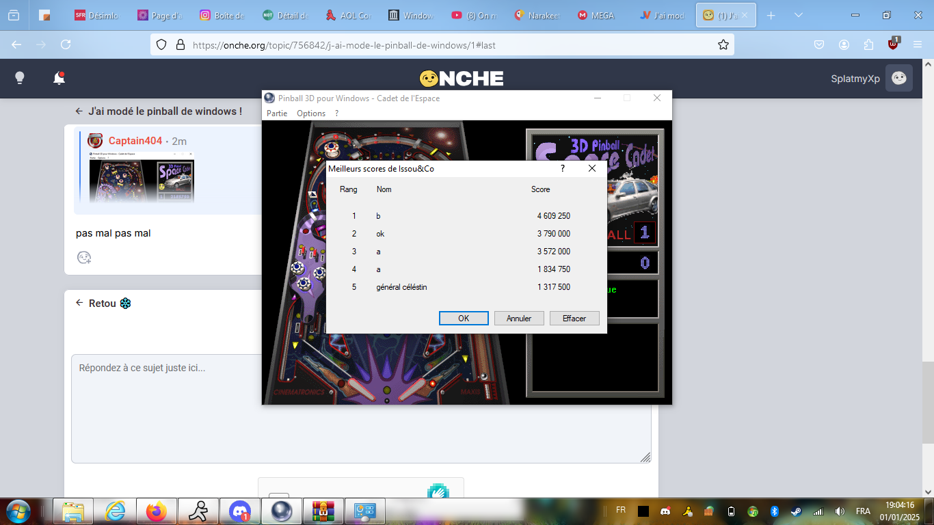Click OK in the high scores dialog
Image resolution: width=934 pixels, height=525 pixels.
pyautogui.click(x=464, y=318)
